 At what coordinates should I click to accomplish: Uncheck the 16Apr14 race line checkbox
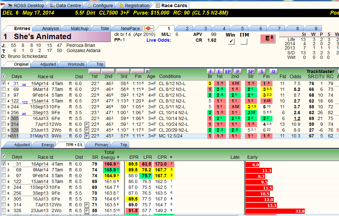(x=4, y=83)
